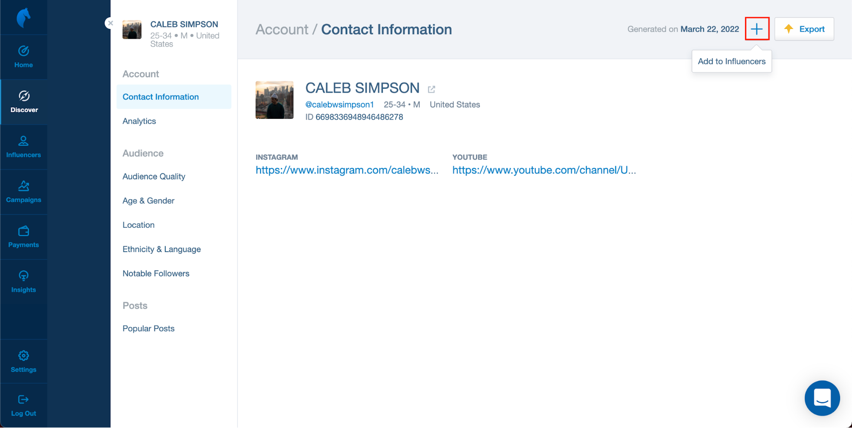Click the INSTAGRAM label
Screen dimensions: 852x428
click(x=277, y=157)
